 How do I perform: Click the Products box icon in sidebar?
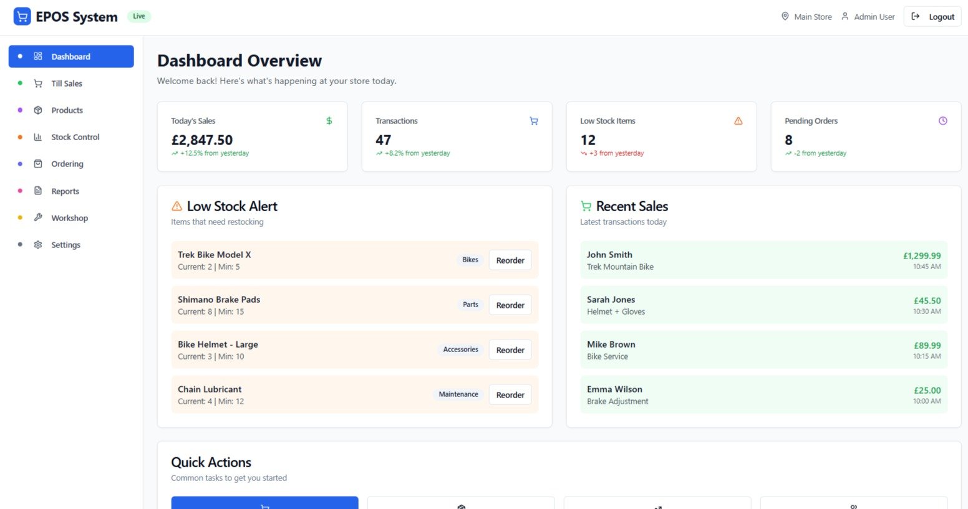[x=38, y=110]
